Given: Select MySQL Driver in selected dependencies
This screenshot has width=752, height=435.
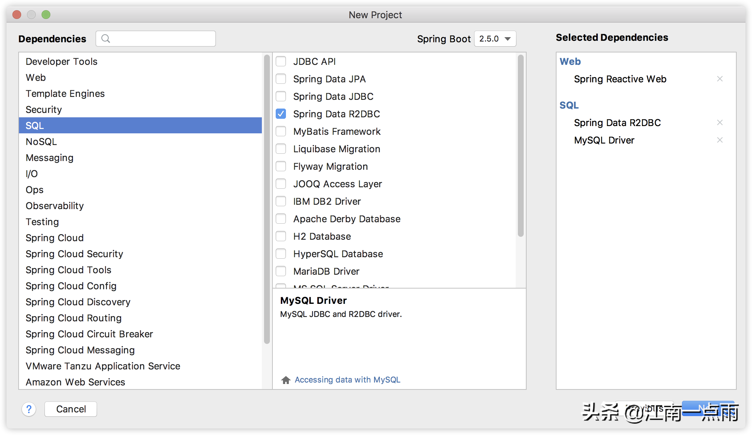Looking at the screenshot, I should coord(604,140).
